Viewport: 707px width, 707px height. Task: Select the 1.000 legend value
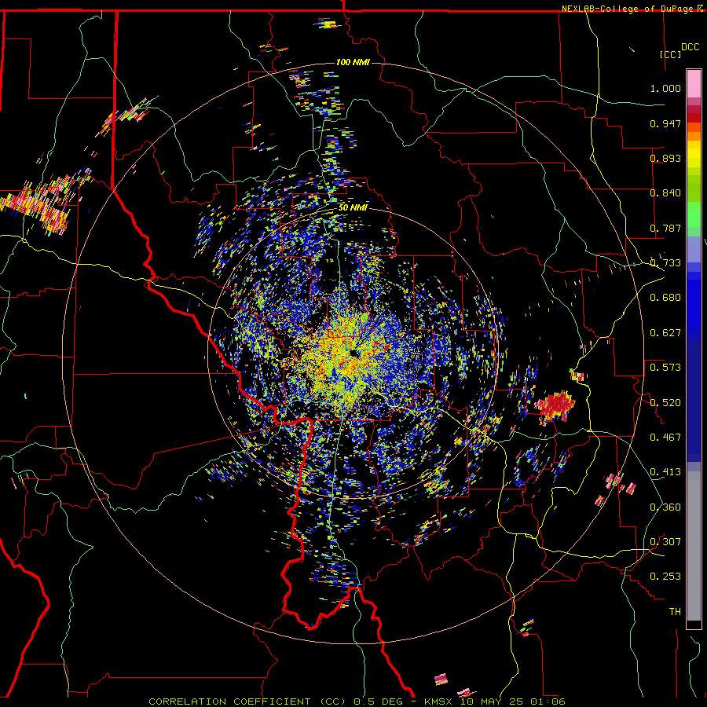tap(665, 88)
